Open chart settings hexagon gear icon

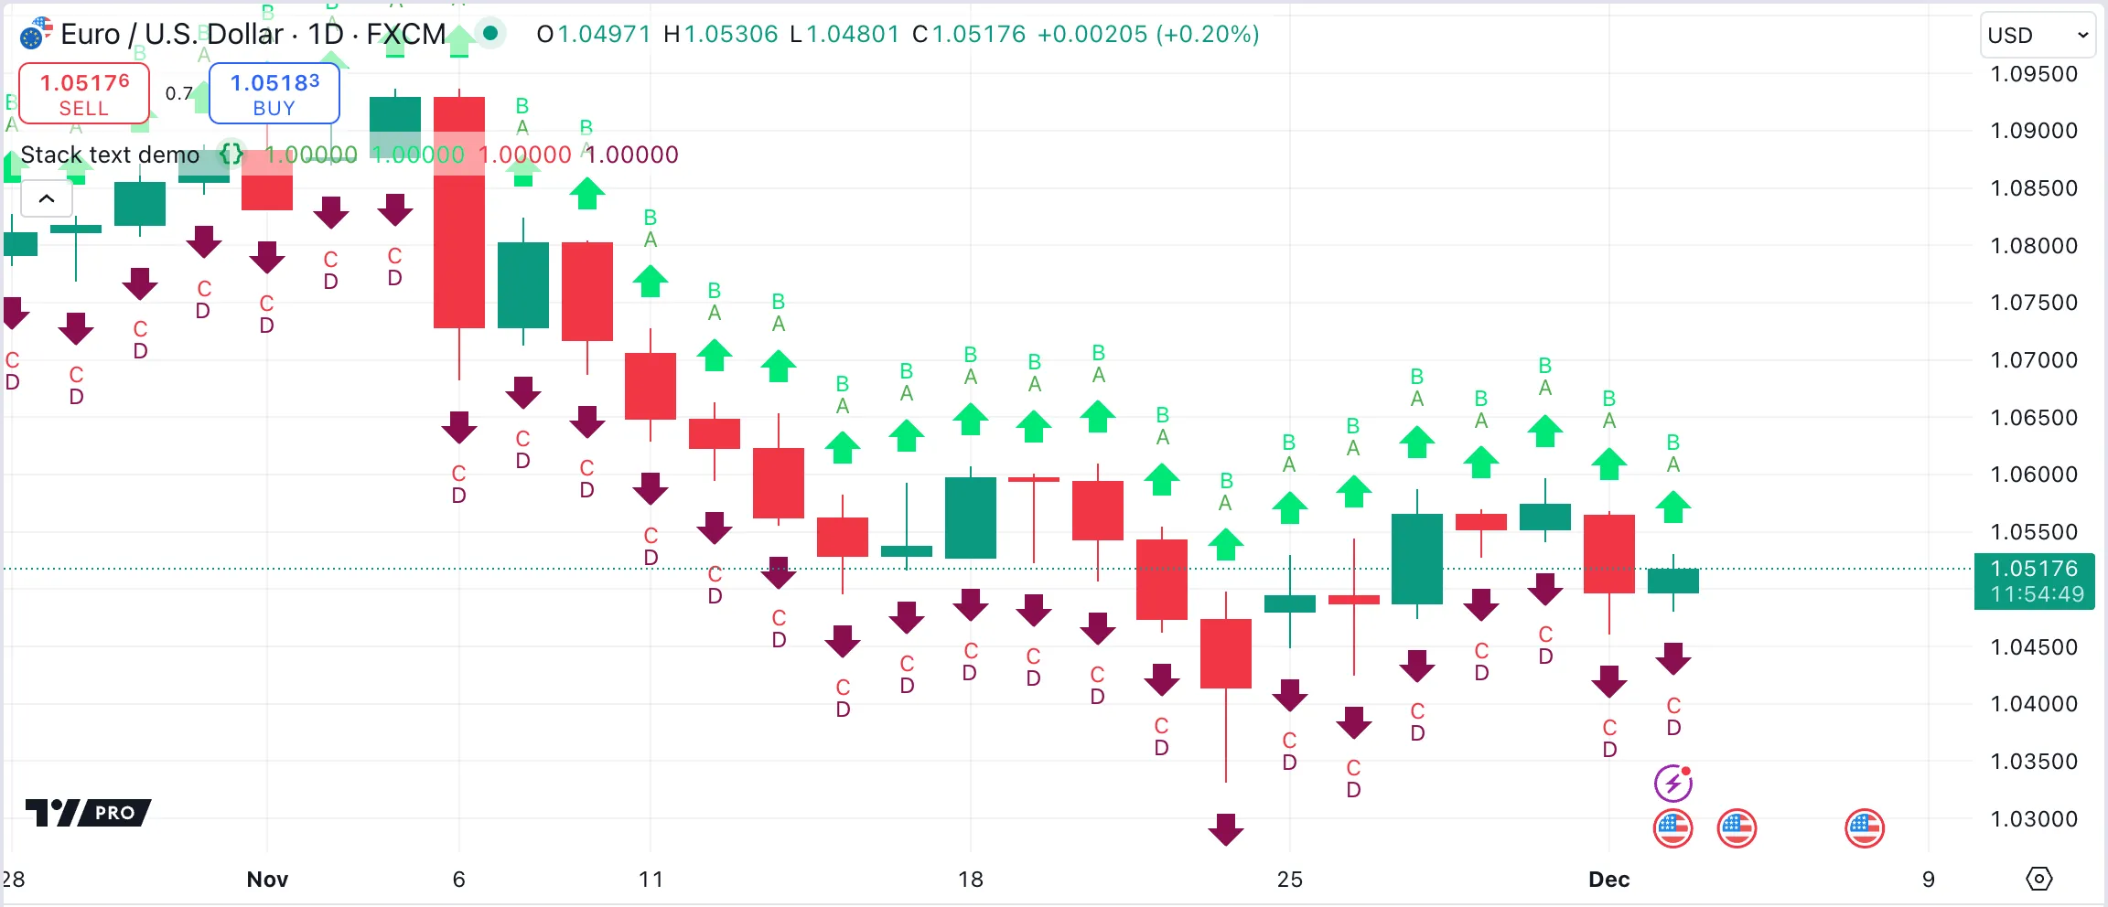[2038, 879]
